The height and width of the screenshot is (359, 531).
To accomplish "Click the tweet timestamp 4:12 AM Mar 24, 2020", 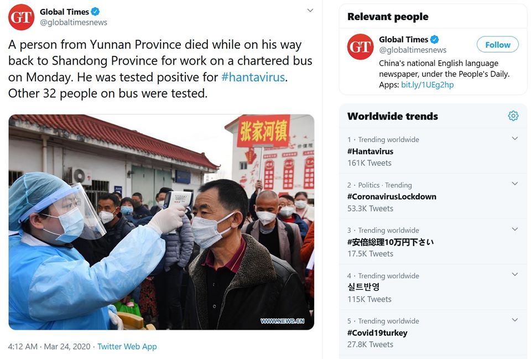I will (x=49, y=346).
